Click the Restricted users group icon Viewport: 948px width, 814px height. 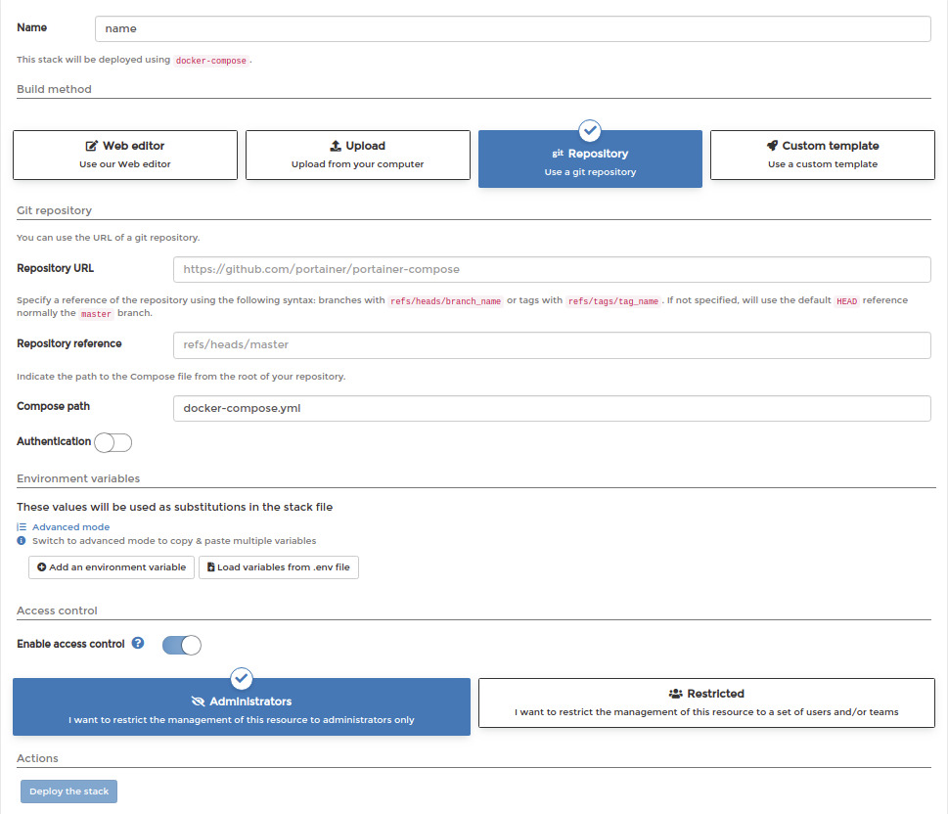tap(675, 694)
